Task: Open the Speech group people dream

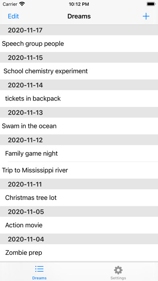Action: tap(79, 44)
